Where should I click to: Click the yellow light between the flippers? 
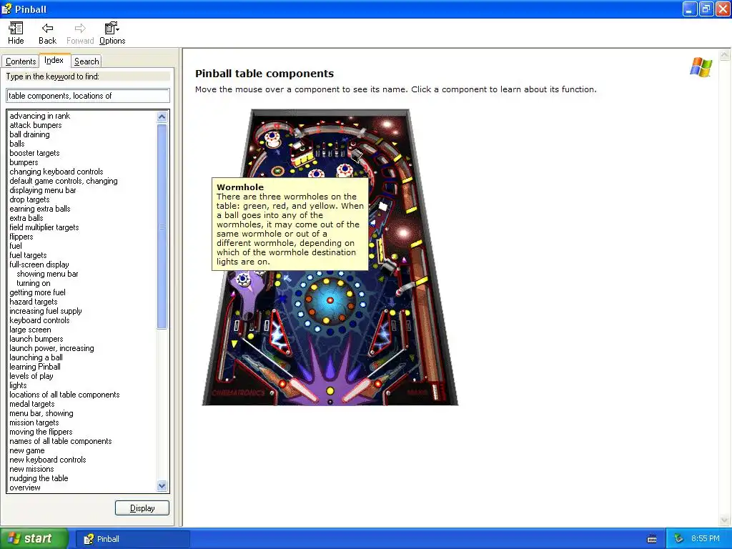coord(330,391)
